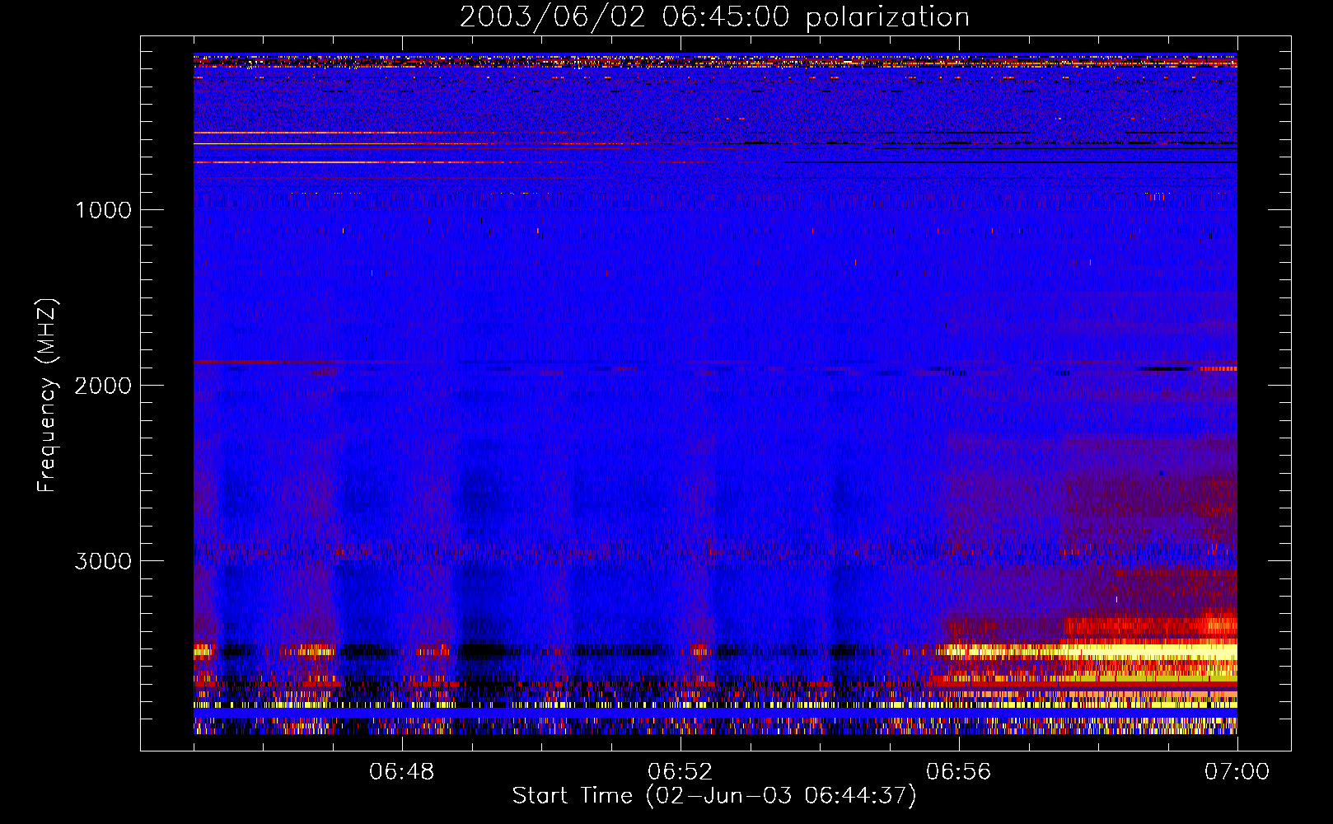Click the bright yellow burst near 3500 MHz
The width and height of the screenshot is (1333, 824).
click(x=1087, y=652)
